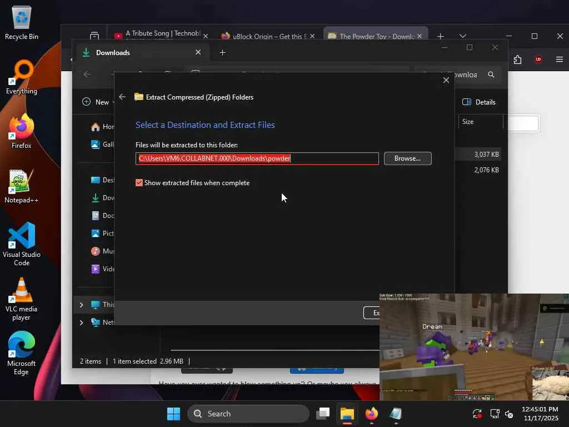
Task: Click the 3,037 KB file size cell
Action: [486, 155]
